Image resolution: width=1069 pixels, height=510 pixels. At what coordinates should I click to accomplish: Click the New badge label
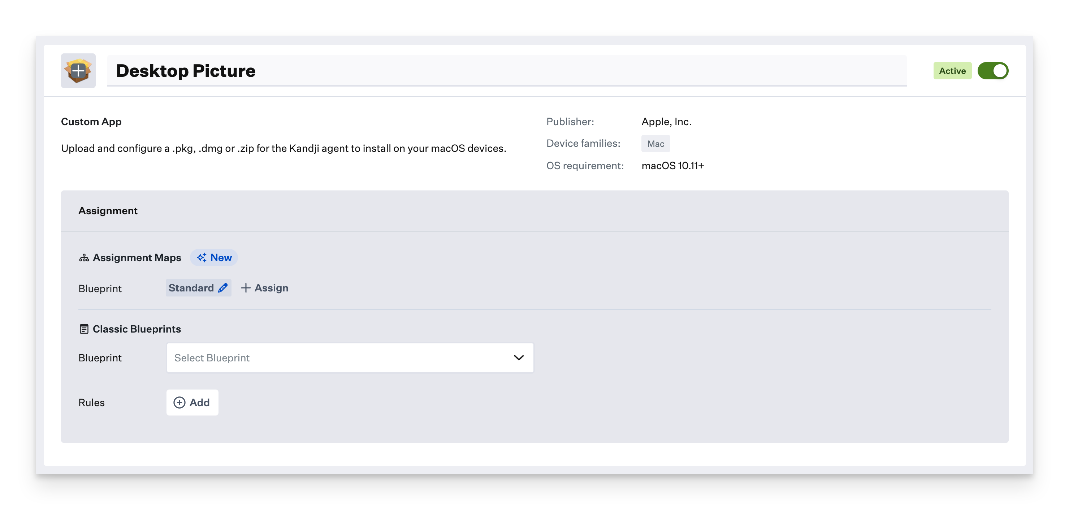pos(221,258)
